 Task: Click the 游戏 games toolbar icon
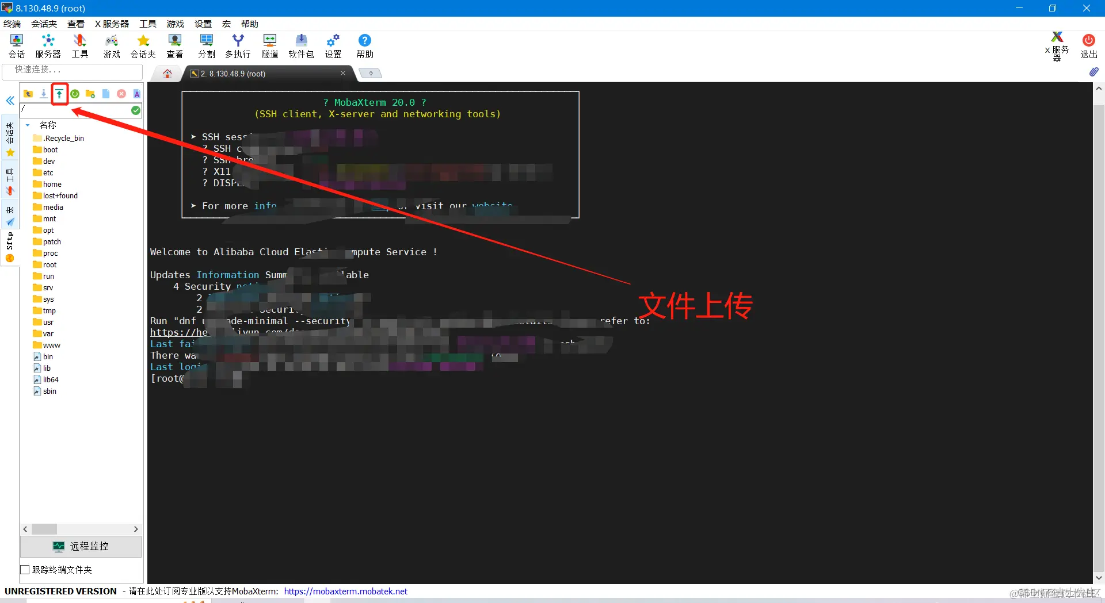click(112, 46)
